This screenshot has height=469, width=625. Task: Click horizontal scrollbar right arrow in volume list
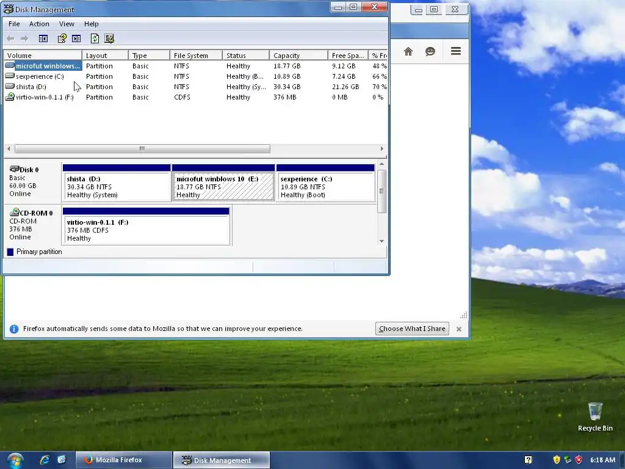(x=382, y=149)
